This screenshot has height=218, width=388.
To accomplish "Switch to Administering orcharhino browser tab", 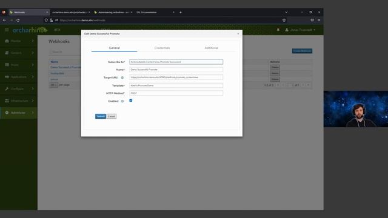I will (113, 12).
